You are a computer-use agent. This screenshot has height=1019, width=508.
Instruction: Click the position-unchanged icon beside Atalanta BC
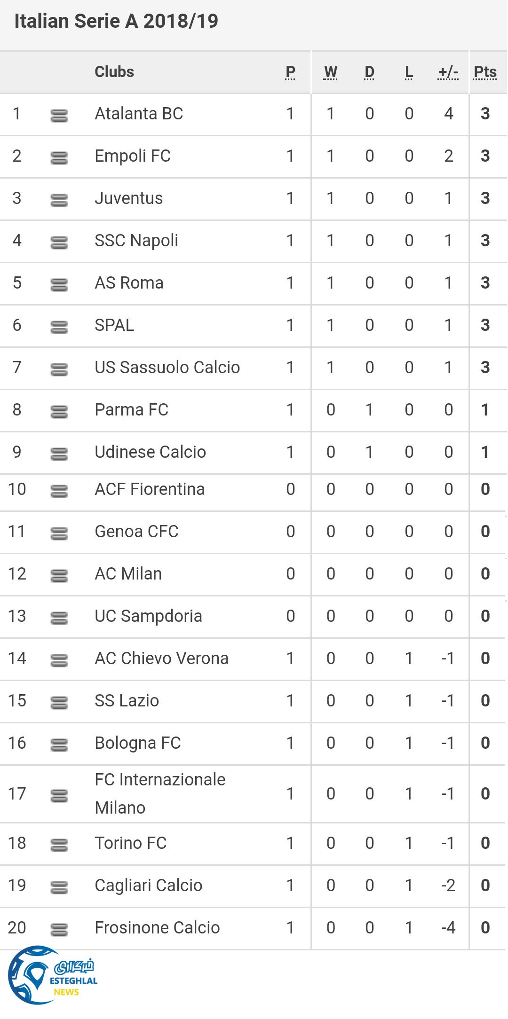pyautogui.click(x=59, y=115)
